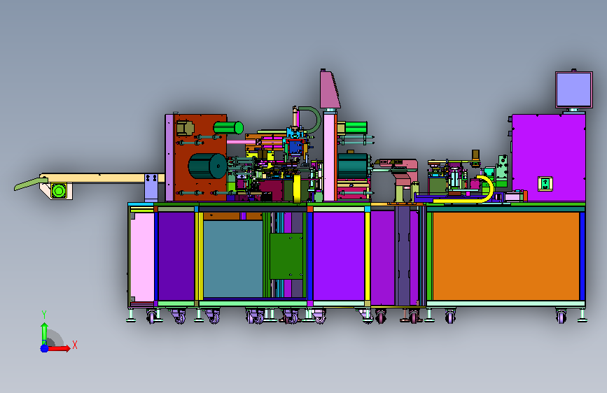Select the tall pink vertical column
This screenshot has height=393, width=607.
(330, 157)
